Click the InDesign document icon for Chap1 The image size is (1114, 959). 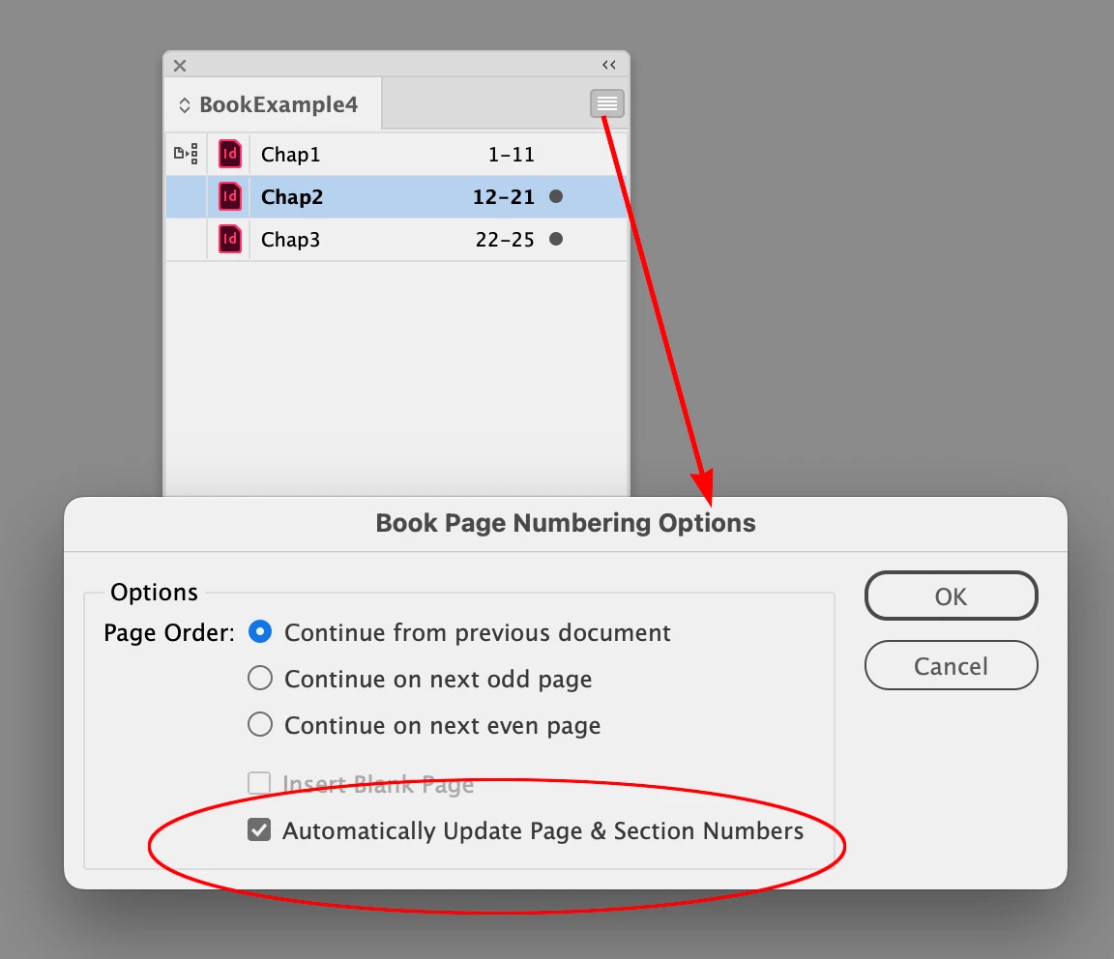pyautogui.click(x=229, y=154)
